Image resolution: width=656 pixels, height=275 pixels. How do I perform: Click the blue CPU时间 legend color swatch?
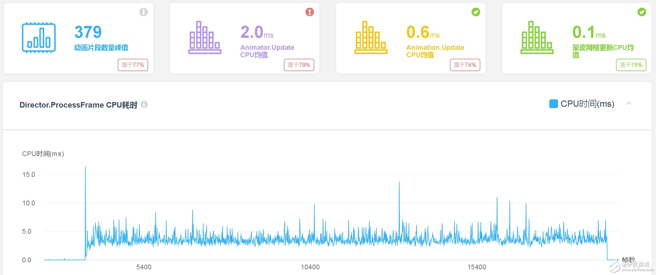click(x=553, y=104)
